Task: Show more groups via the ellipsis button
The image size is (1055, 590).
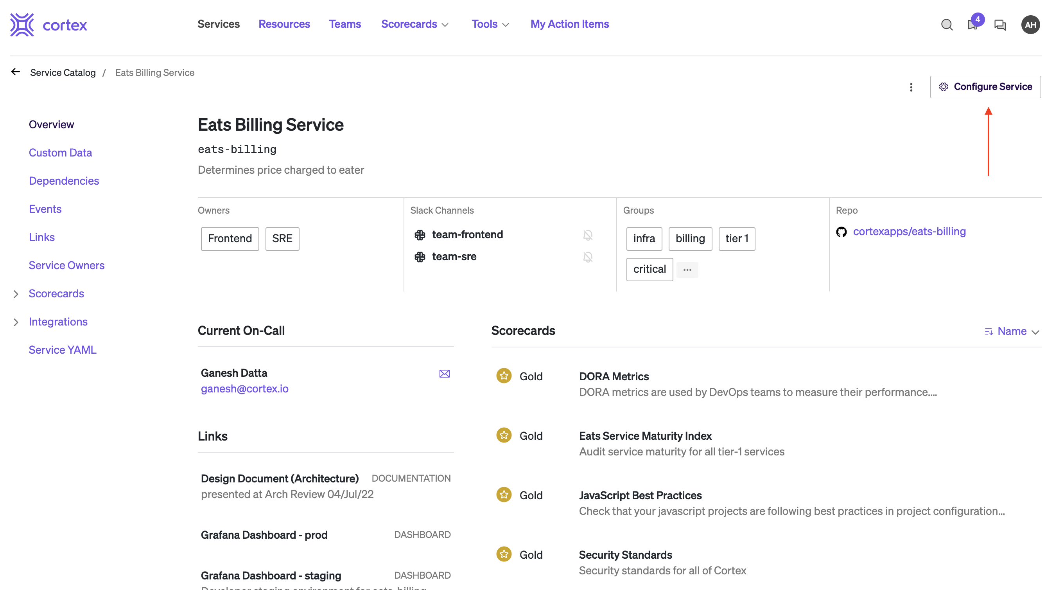Action: click(x=687, y=270)
